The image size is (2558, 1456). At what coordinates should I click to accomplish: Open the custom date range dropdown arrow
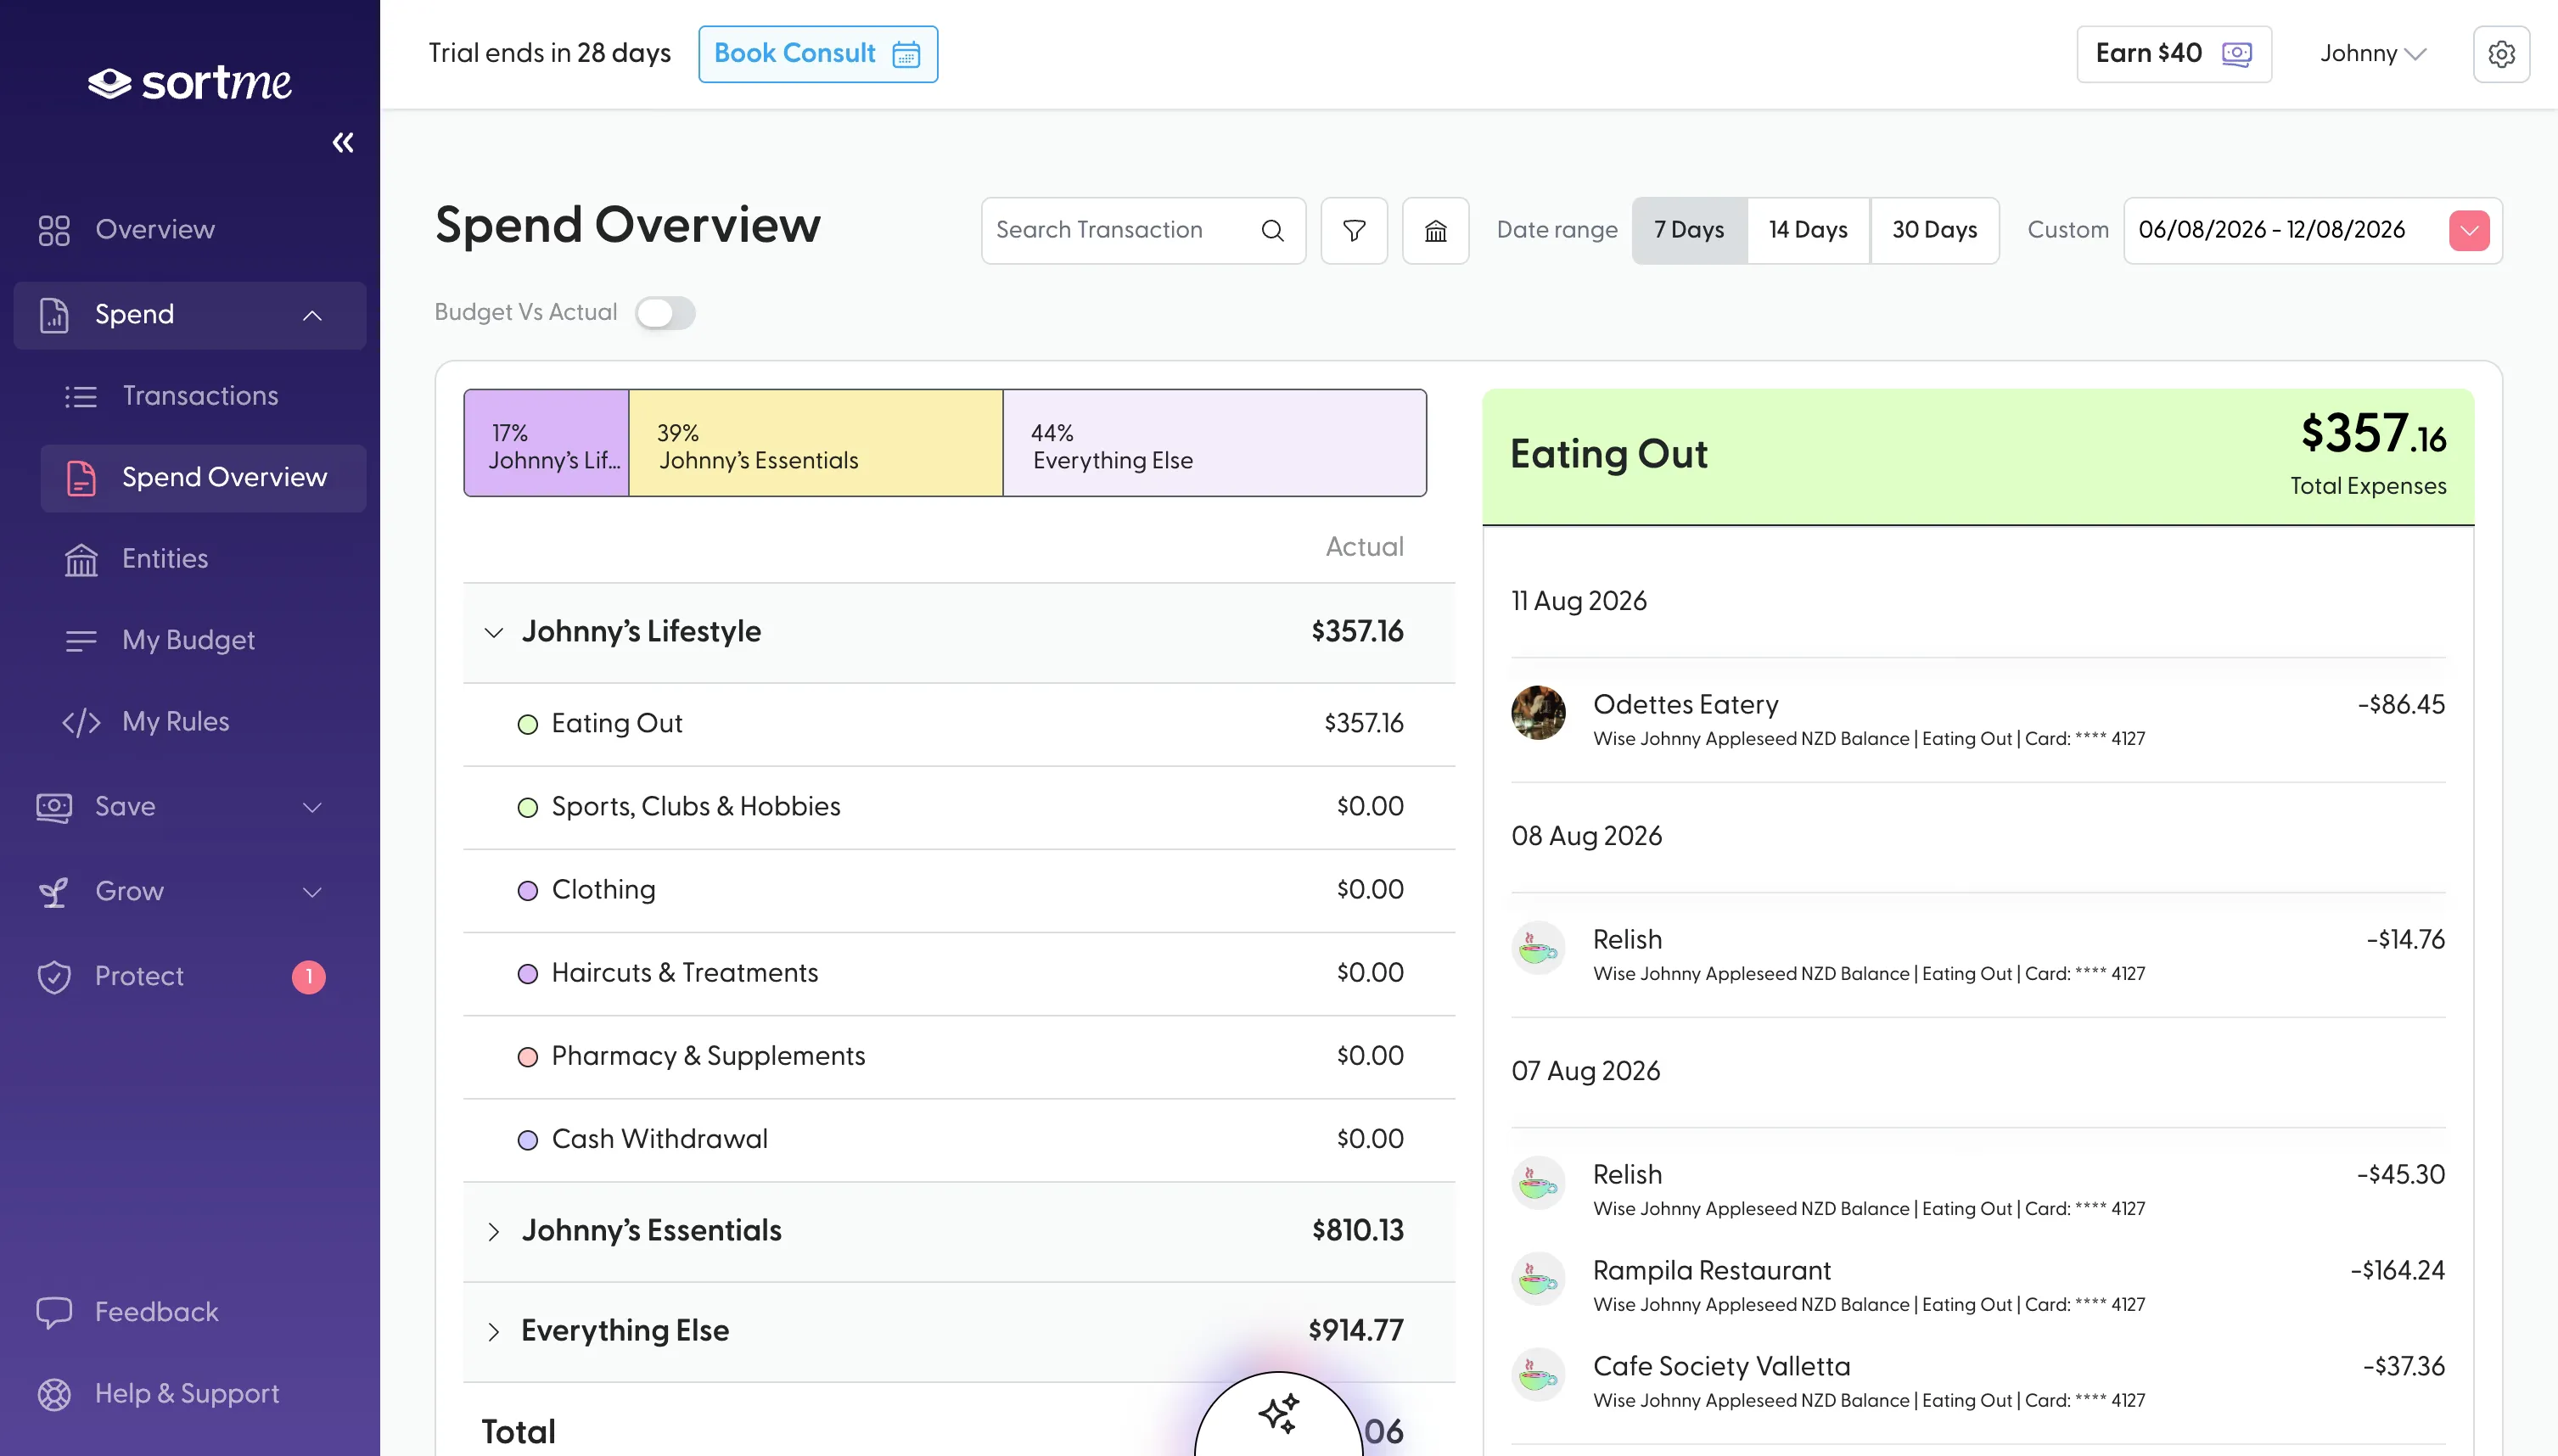point(2469,230)
